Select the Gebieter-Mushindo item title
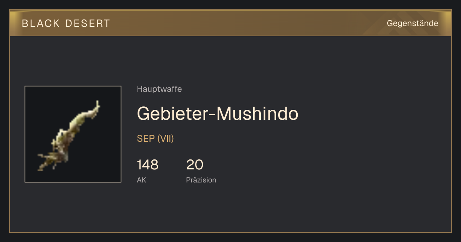The image size is (461, 242). click(x=217, y=113)
